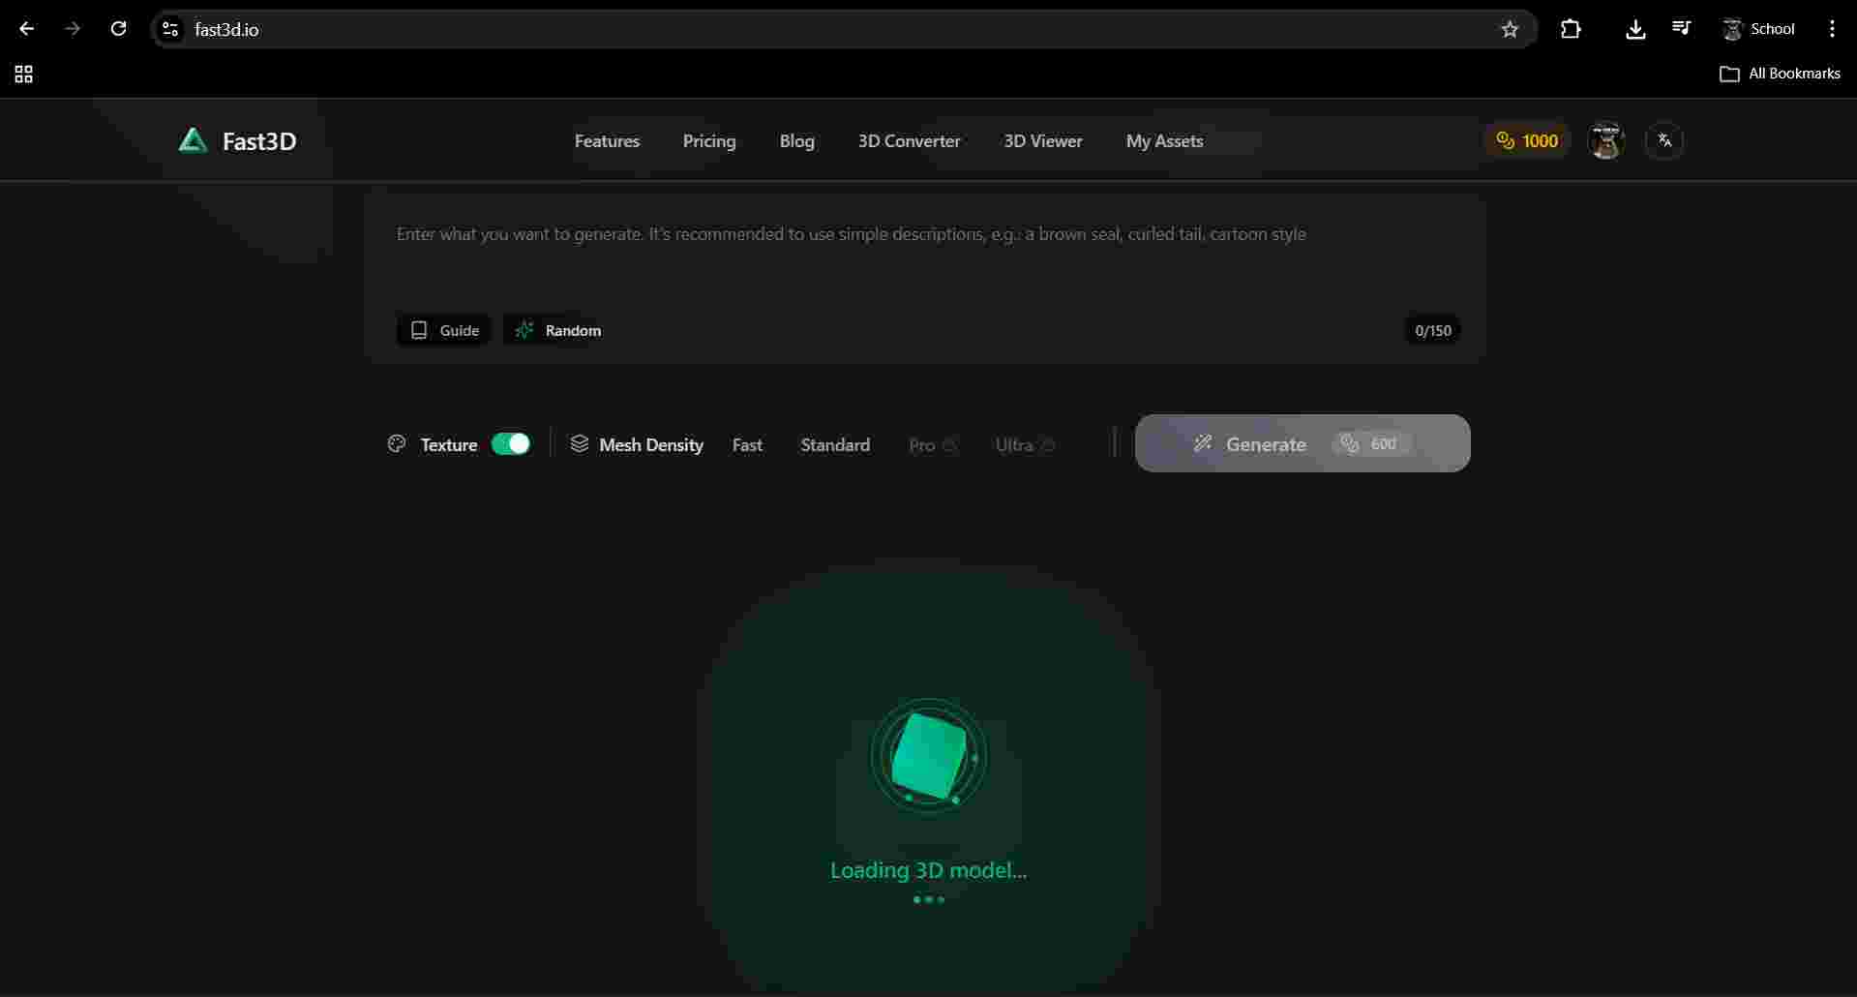Click the Mesh Density label
Viewport: 1857px width, 997px height.
click(x=651, y=444)
